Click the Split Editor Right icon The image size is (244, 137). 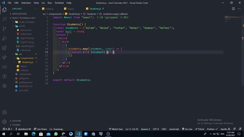(x=233, y=9)
